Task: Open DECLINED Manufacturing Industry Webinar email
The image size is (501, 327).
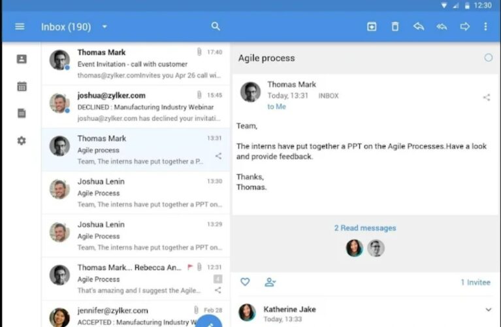Action: (136, 106)
